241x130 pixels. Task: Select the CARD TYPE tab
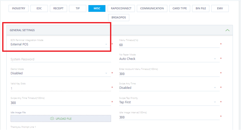point(180,8)
